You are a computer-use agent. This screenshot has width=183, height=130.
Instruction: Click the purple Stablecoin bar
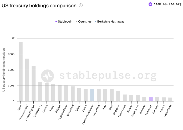coord(151,99)
